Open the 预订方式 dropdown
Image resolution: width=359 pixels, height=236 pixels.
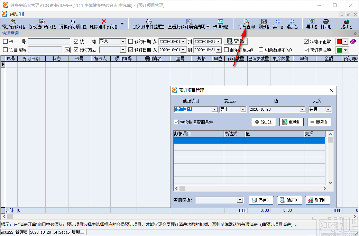(123, 50)
